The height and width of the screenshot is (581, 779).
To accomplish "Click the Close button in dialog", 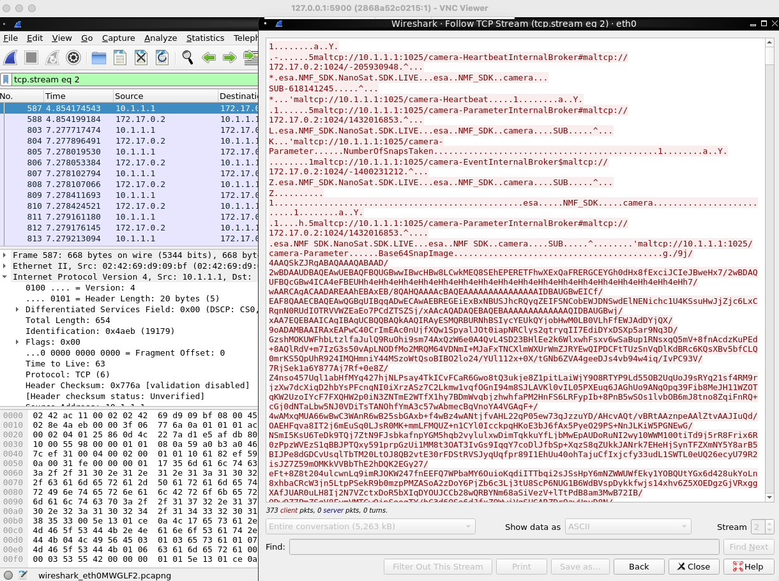I will tap(693, 567).
